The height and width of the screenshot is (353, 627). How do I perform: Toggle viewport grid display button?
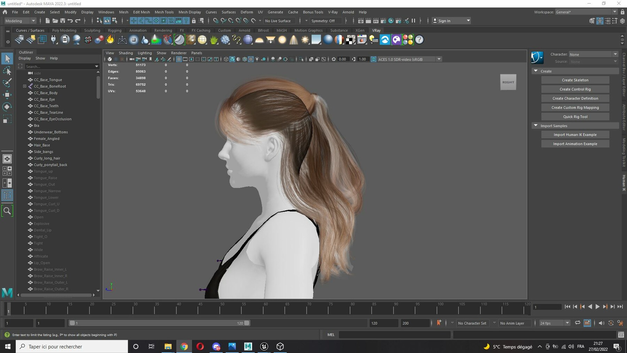(x=179, y=59)
